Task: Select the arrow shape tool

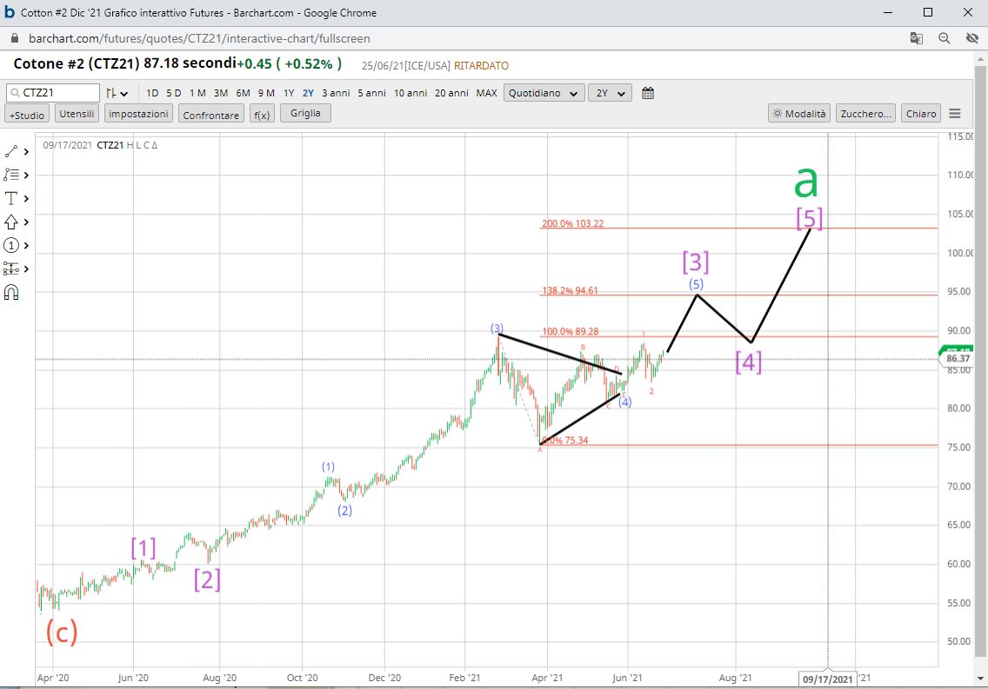Action: [x=11, y=222]
